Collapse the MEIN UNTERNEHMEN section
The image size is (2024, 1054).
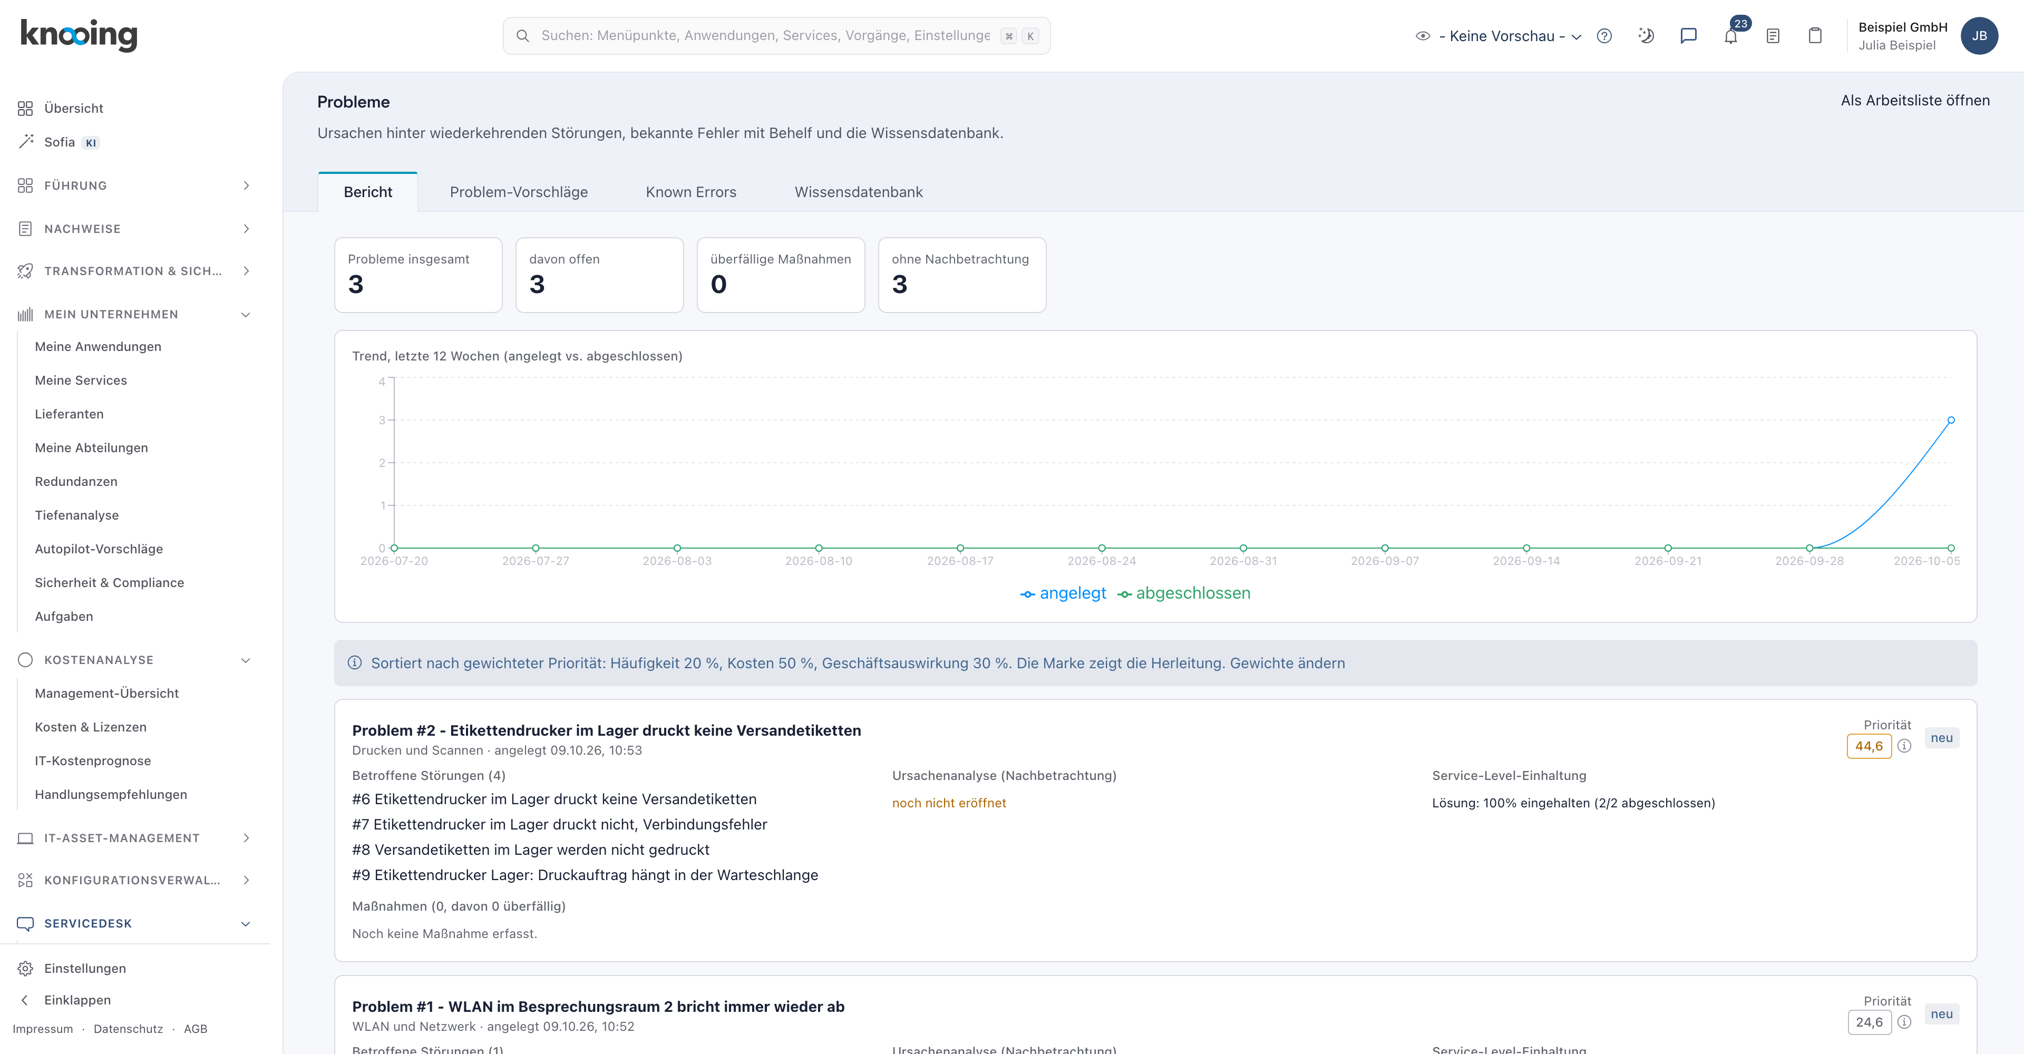(135, 314)
